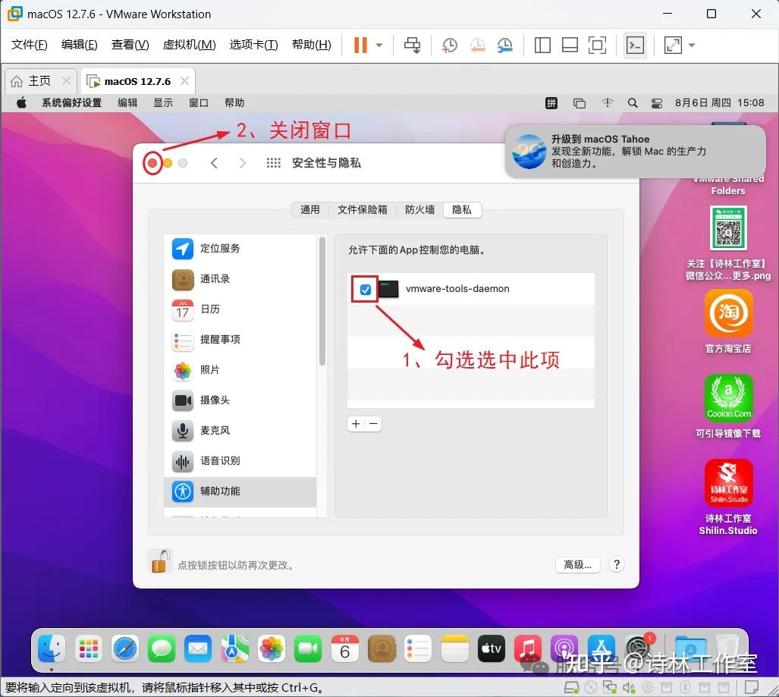Open the Apple menu in macOS

tap(21, 103)
